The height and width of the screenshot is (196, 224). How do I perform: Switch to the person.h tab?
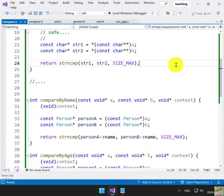(79, 22)
